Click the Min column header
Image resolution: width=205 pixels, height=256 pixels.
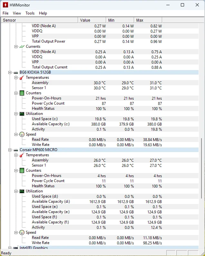tap(120, 20)
